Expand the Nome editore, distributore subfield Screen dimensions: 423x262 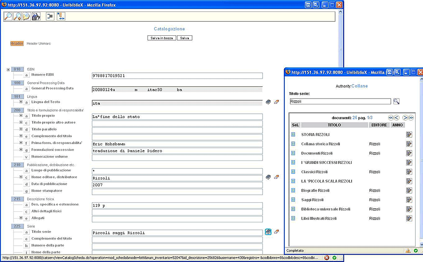point(21,177)
